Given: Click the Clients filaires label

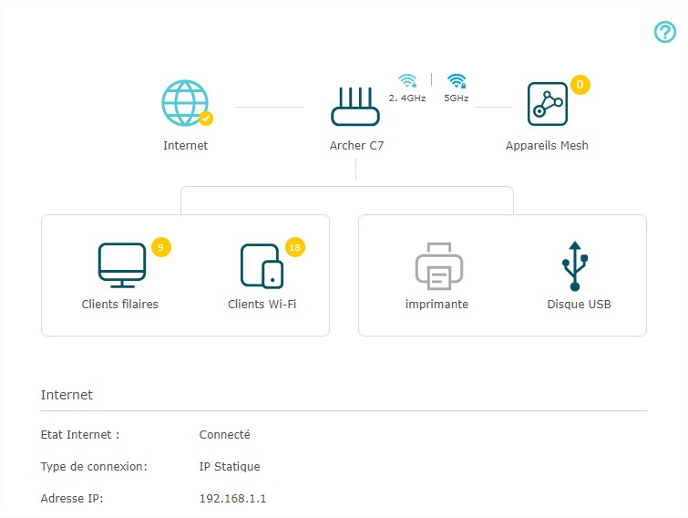Looking at the screenshot, I should point(119,305).
